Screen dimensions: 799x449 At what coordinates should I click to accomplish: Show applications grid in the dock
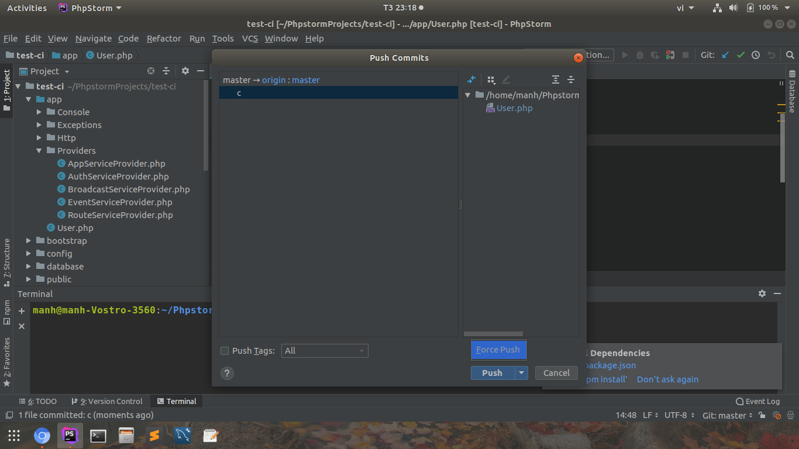pos(14,436)
